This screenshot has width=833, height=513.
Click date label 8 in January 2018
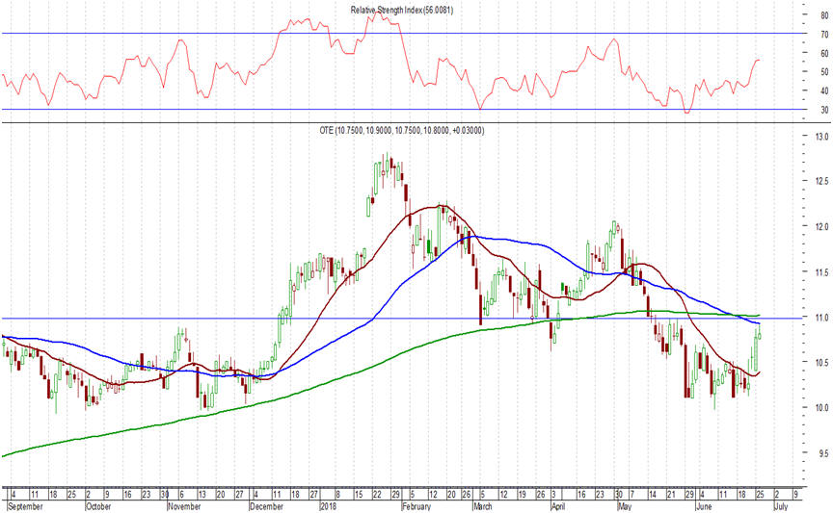(337, 495)
